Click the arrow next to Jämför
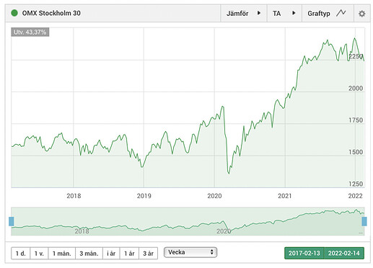The width and height of the screenshot is (373, 268). (259, 13)
